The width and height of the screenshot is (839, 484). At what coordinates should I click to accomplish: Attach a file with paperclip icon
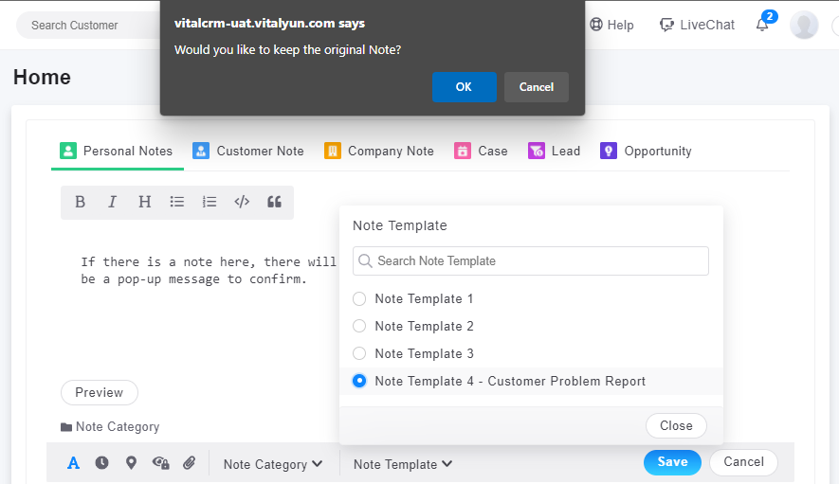click(x=190, y=463)
